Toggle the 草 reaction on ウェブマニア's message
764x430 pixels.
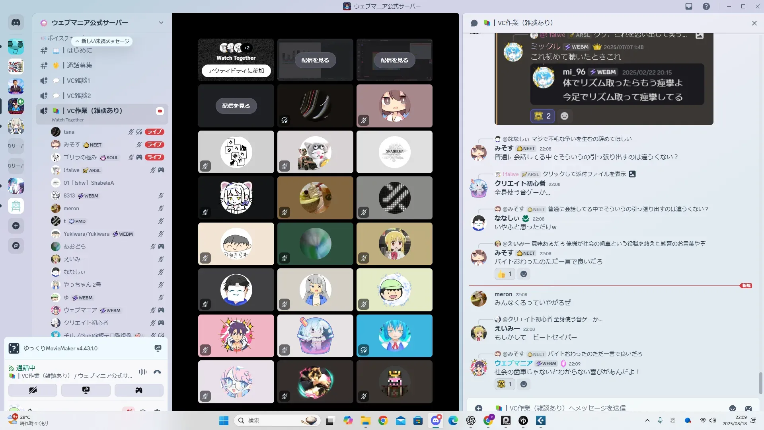pyautogui.click(x=505, y=384)
